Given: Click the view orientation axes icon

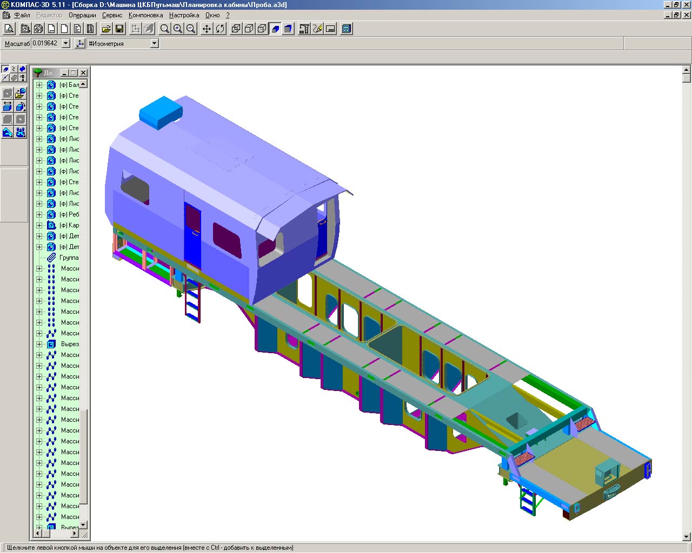Looking at the screenshot, I should (80, 44).
